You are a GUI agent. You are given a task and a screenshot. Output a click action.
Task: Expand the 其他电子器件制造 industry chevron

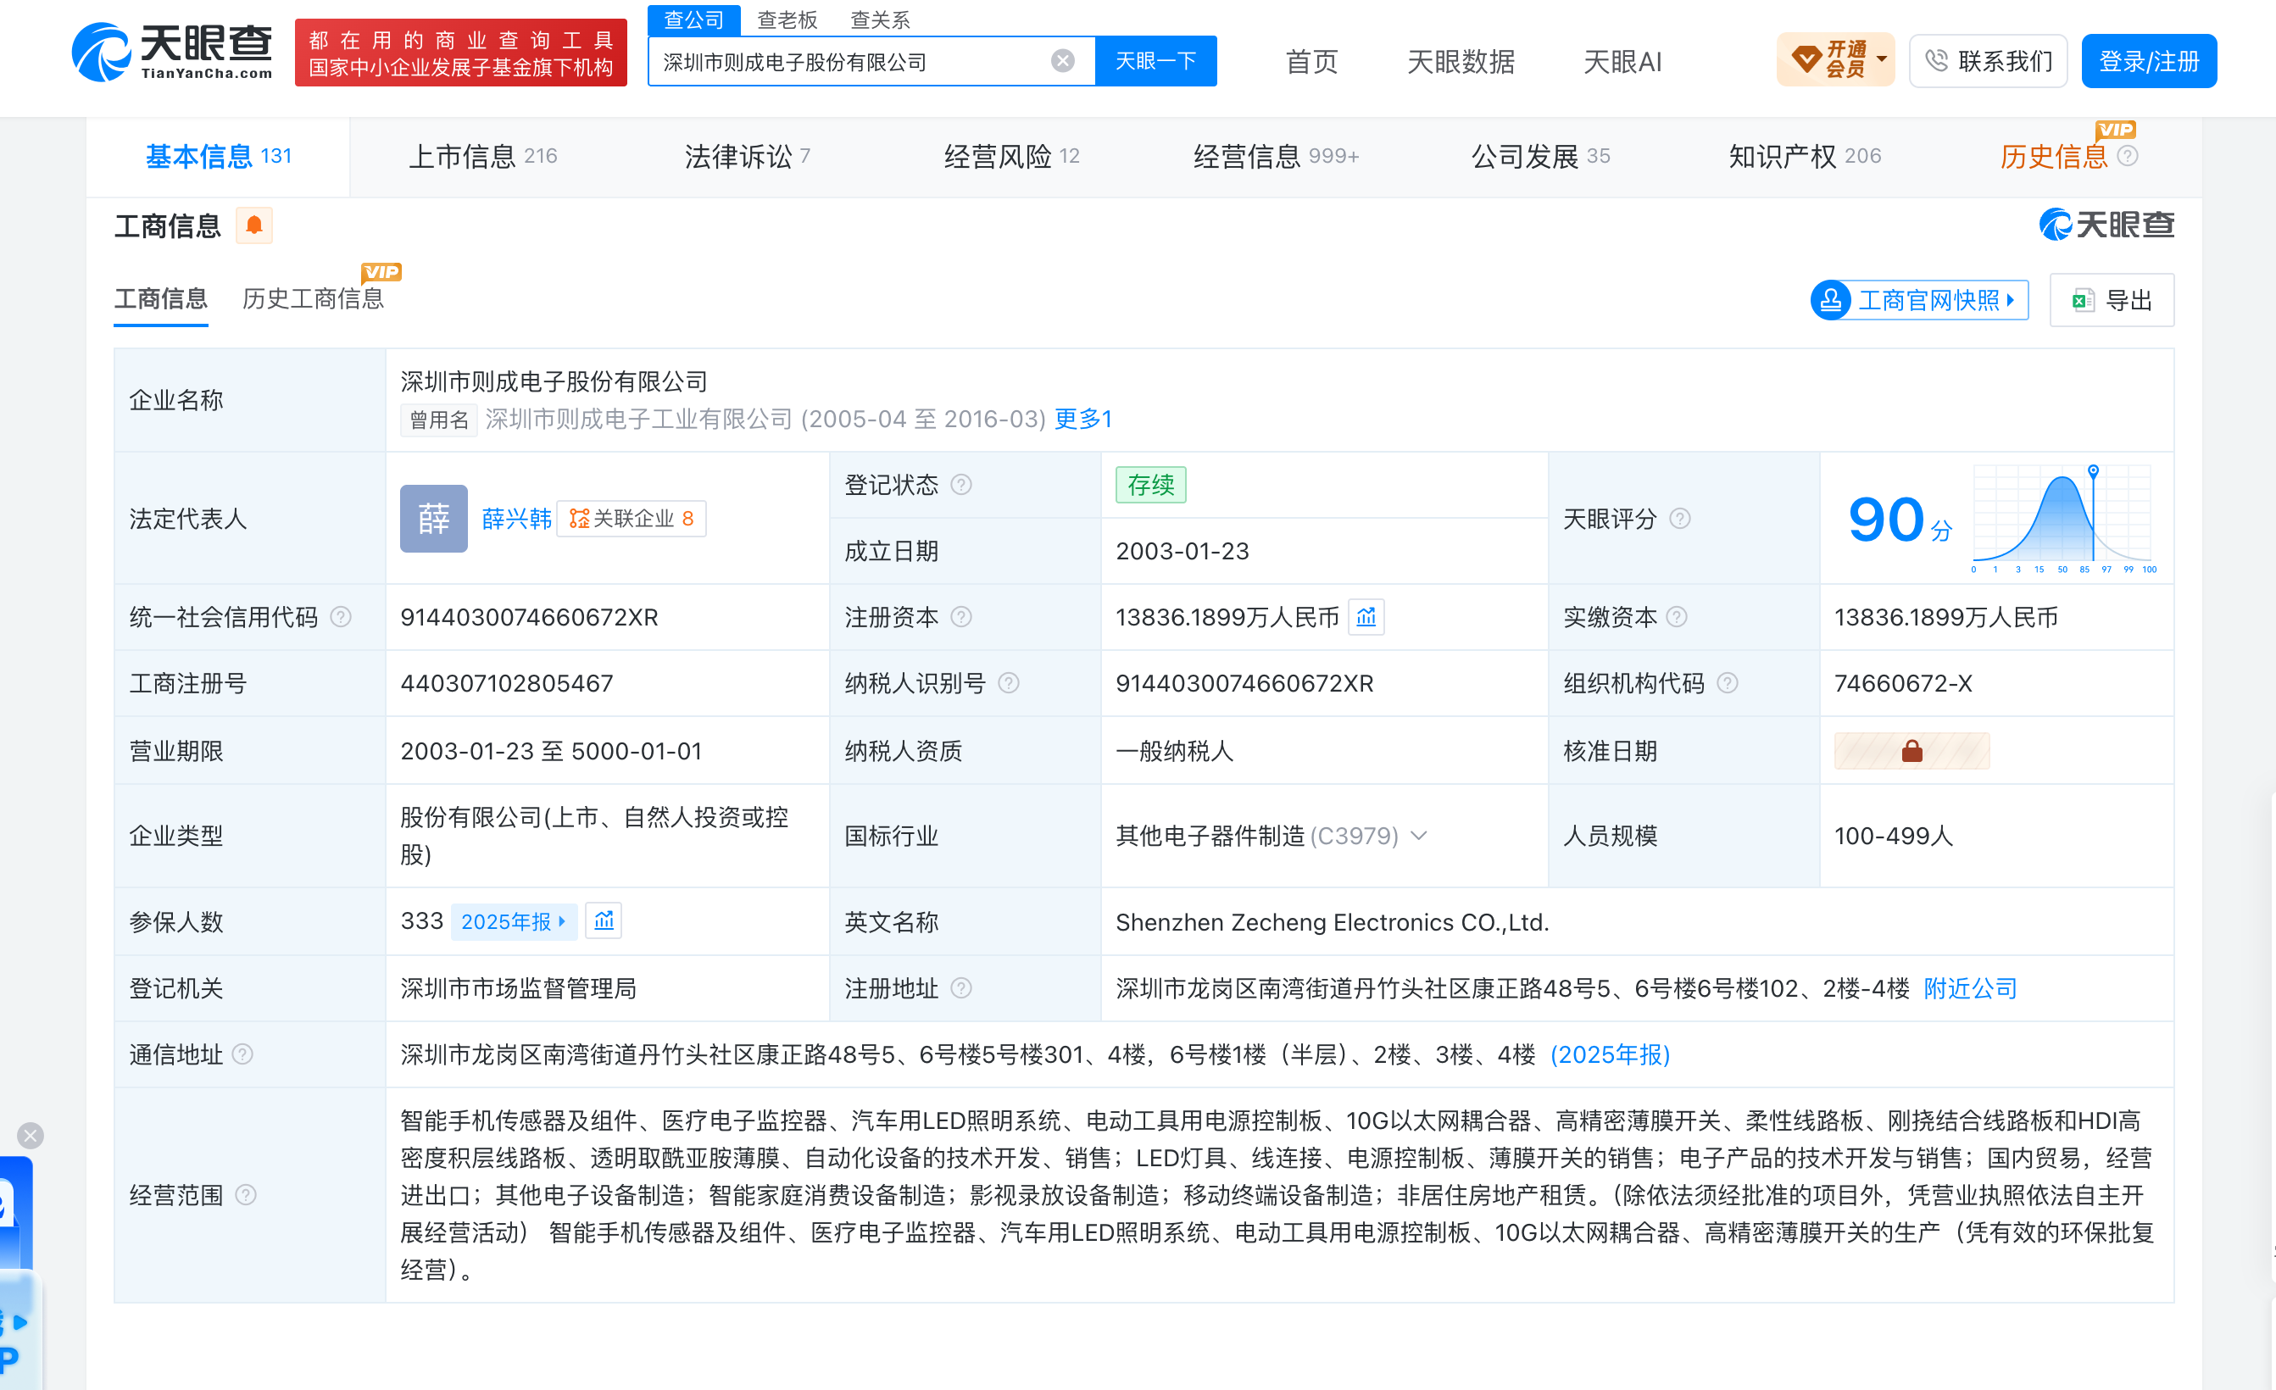pos(1420,836)
